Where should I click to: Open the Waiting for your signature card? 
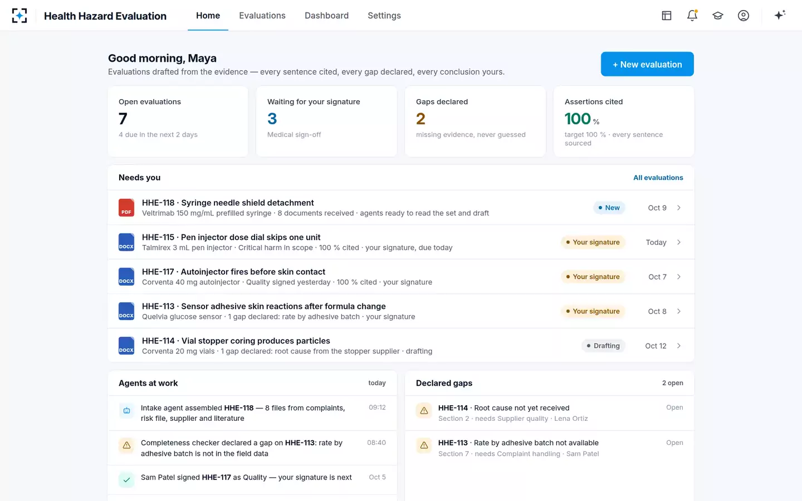click(x=326, y=121)
